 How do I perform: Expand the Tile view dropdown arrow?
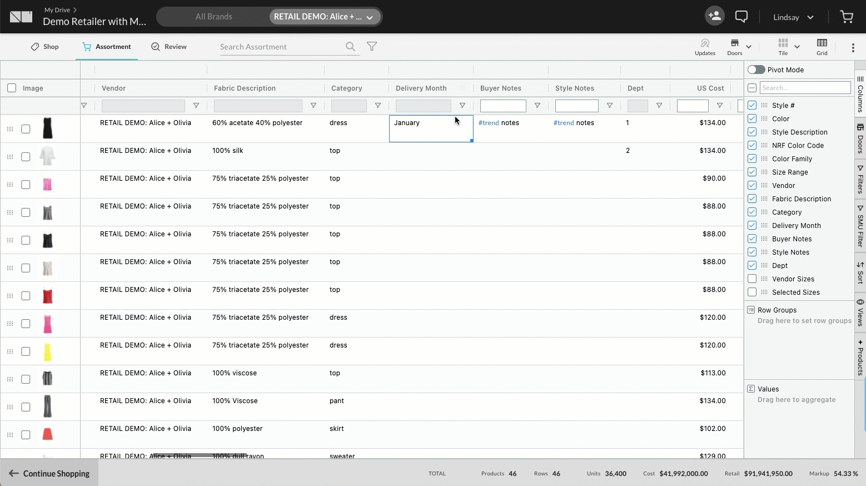tap(797, 47)
